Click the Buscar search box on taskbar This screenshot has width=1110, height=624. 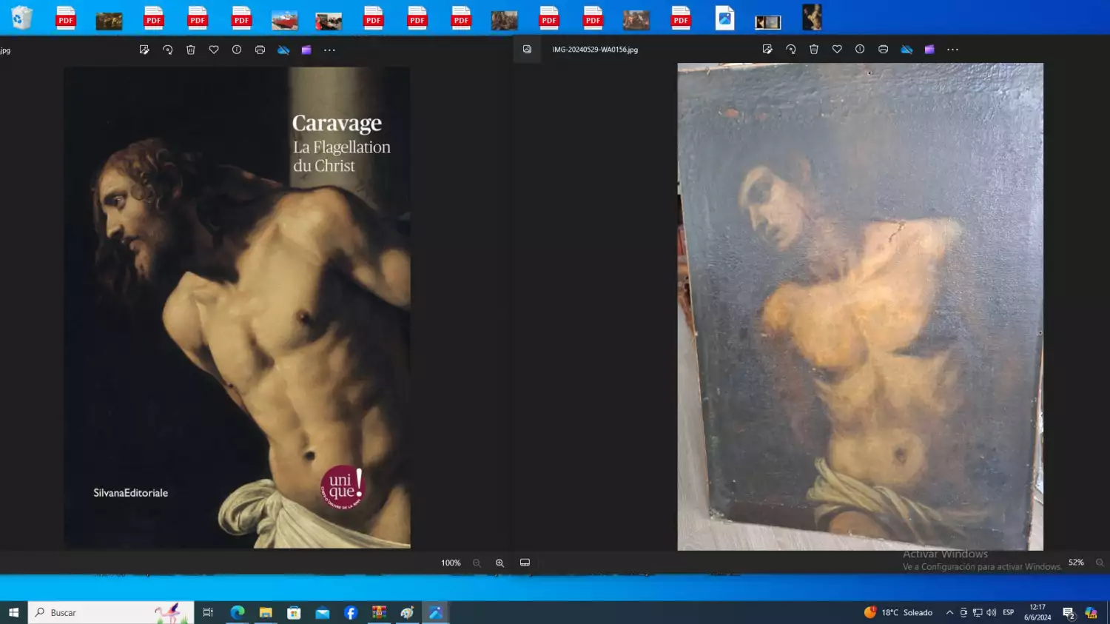[111, 612]
